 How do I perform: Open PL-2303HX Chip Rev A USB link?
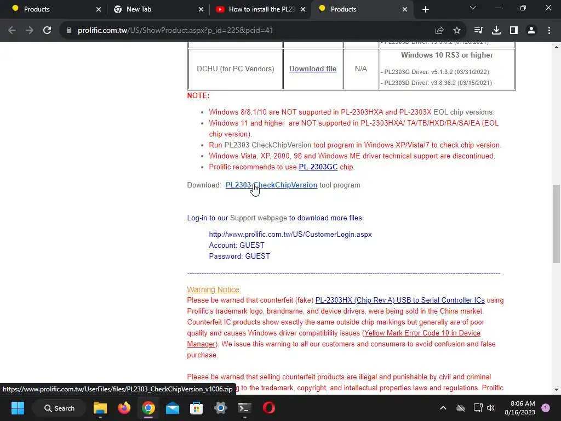click(400, 300)
